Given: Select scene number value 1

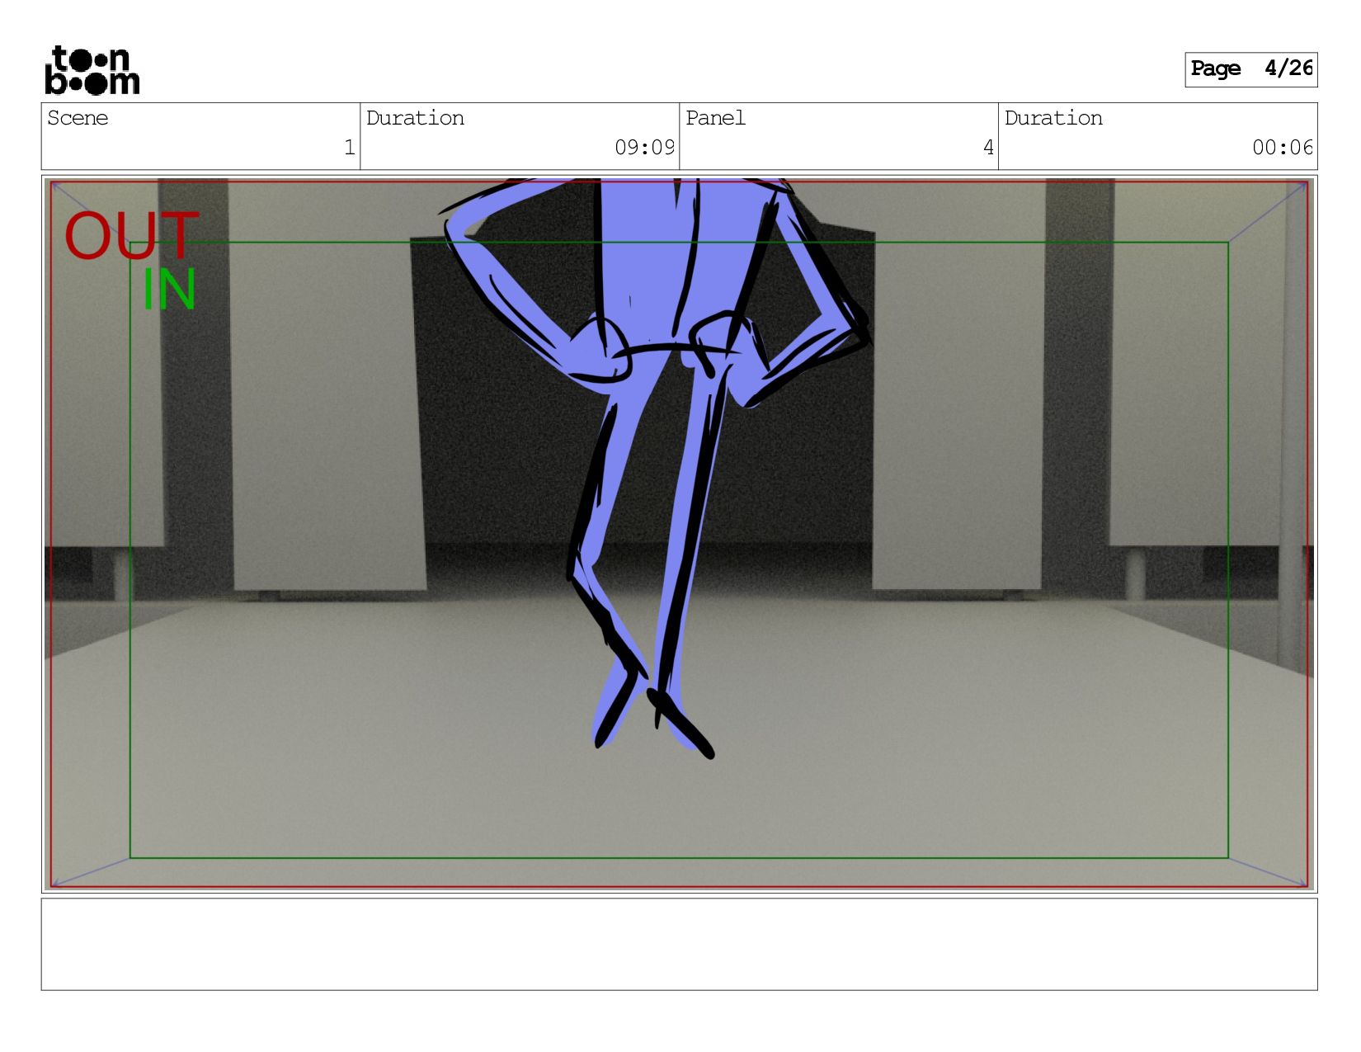Looking at the screenshot, I should tap(349, 148).
